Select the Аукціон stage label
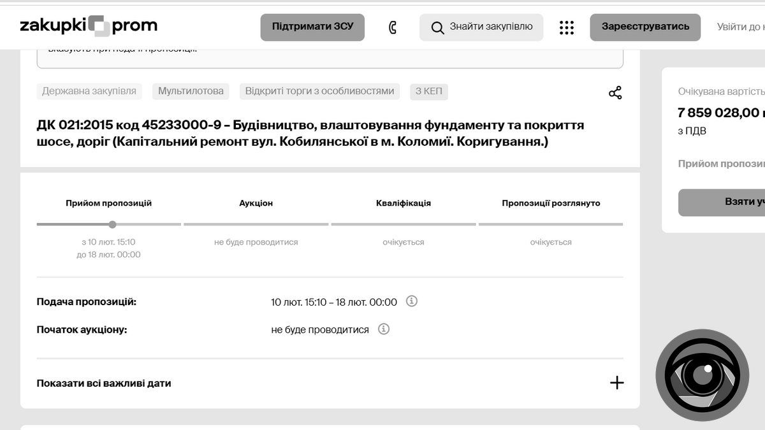 (x=256, y=203)
